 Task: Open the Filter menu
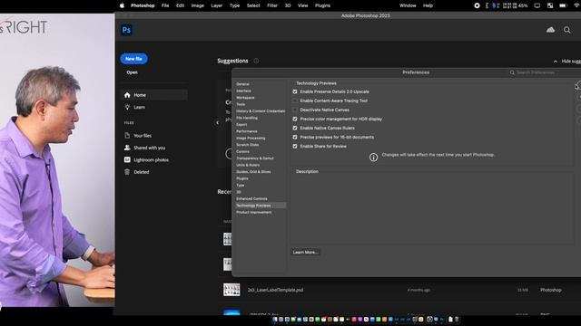[x=272, y=5]
